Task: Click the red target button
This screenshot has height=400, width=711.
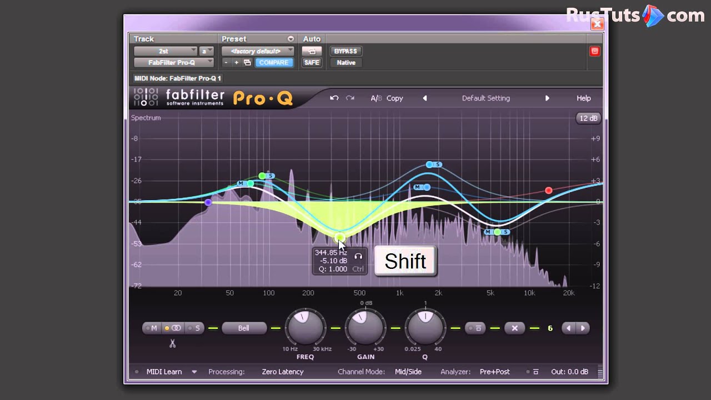Action: pyautogui.click(x=594, y=51)
